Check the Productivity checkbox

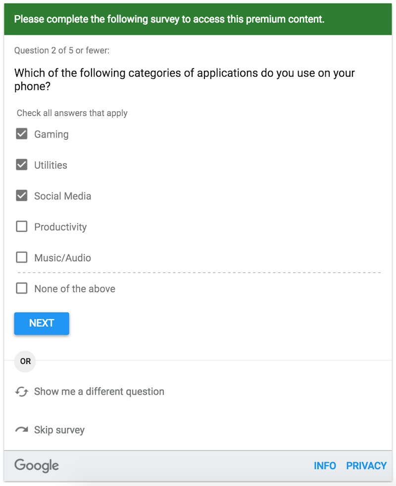(x=22, y=227)
